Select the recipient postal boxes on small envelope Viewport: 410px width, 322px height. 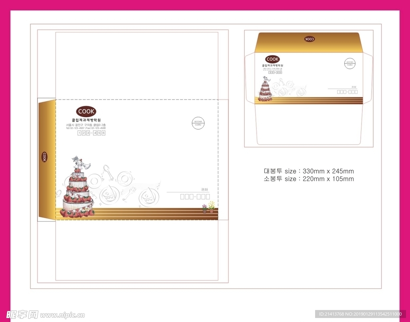click(x=347, y=92)
